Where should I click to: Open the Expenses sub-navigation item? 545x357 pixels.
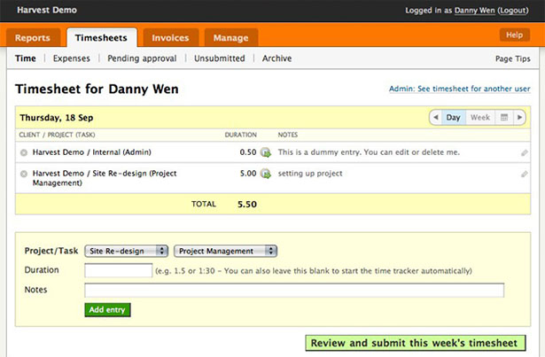pos(72,58)
